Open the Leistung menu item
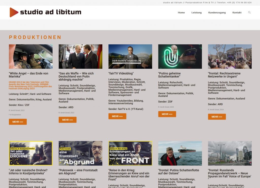 196,13
